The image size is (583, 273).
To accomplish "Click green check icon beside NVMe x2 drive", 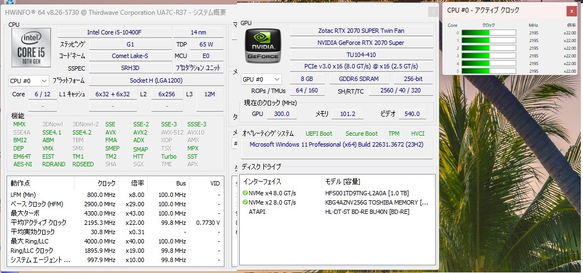I will point(245,202).
